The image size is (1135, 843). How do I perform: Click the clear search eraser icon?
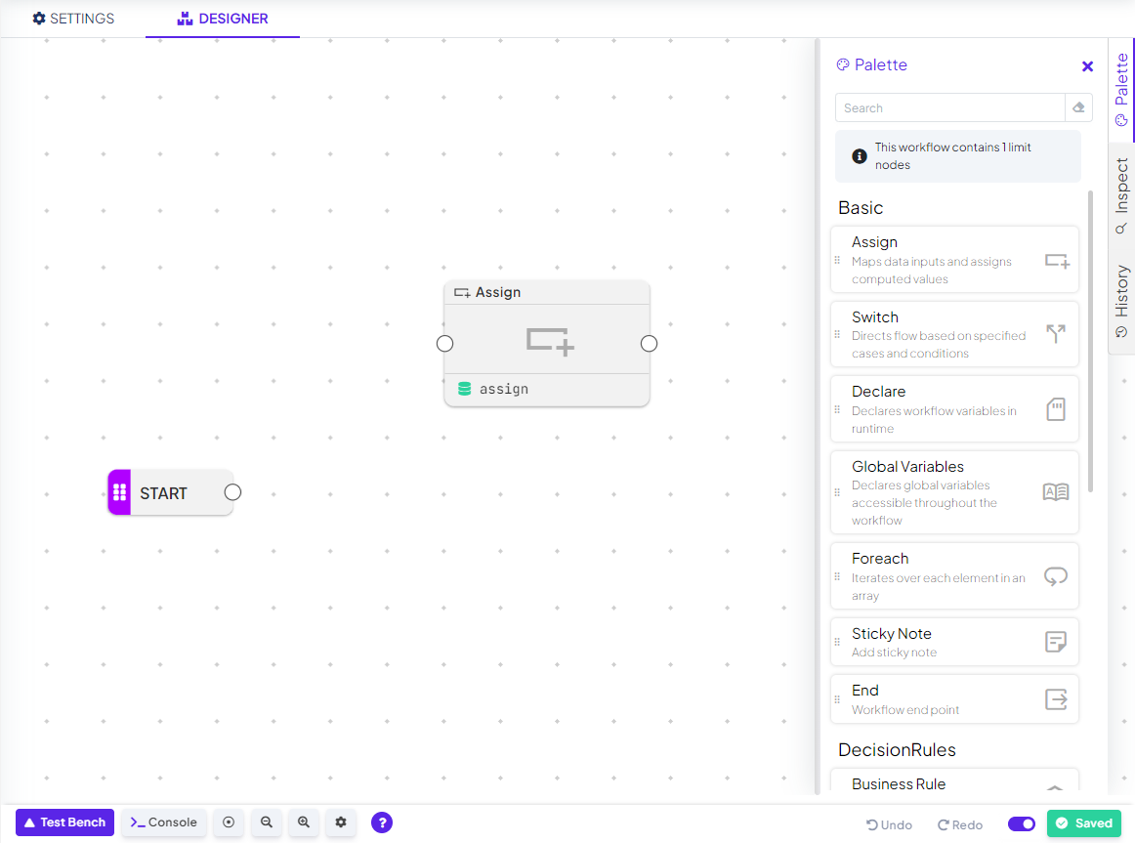(x=1078, y=108)
